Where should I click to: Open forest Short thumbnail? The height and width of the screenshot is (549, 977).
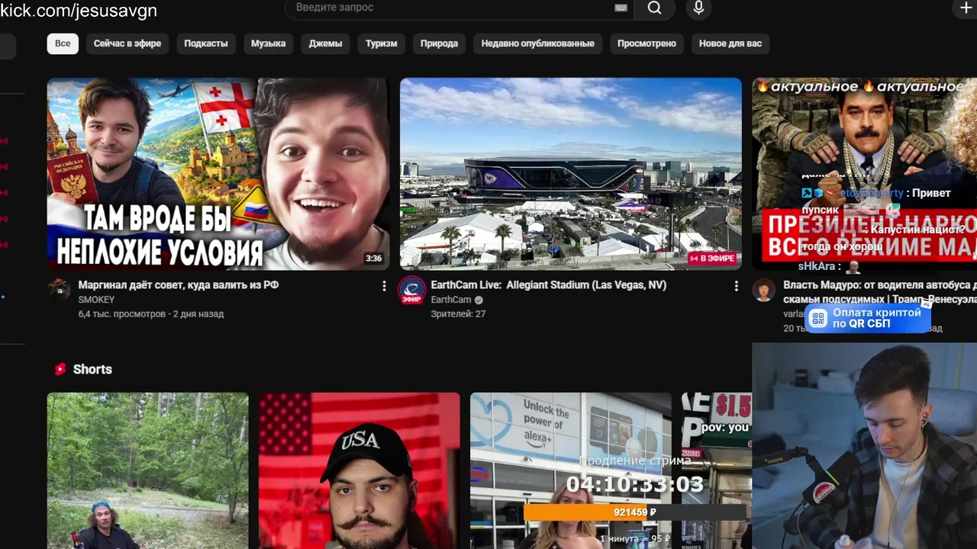(148, 470)
